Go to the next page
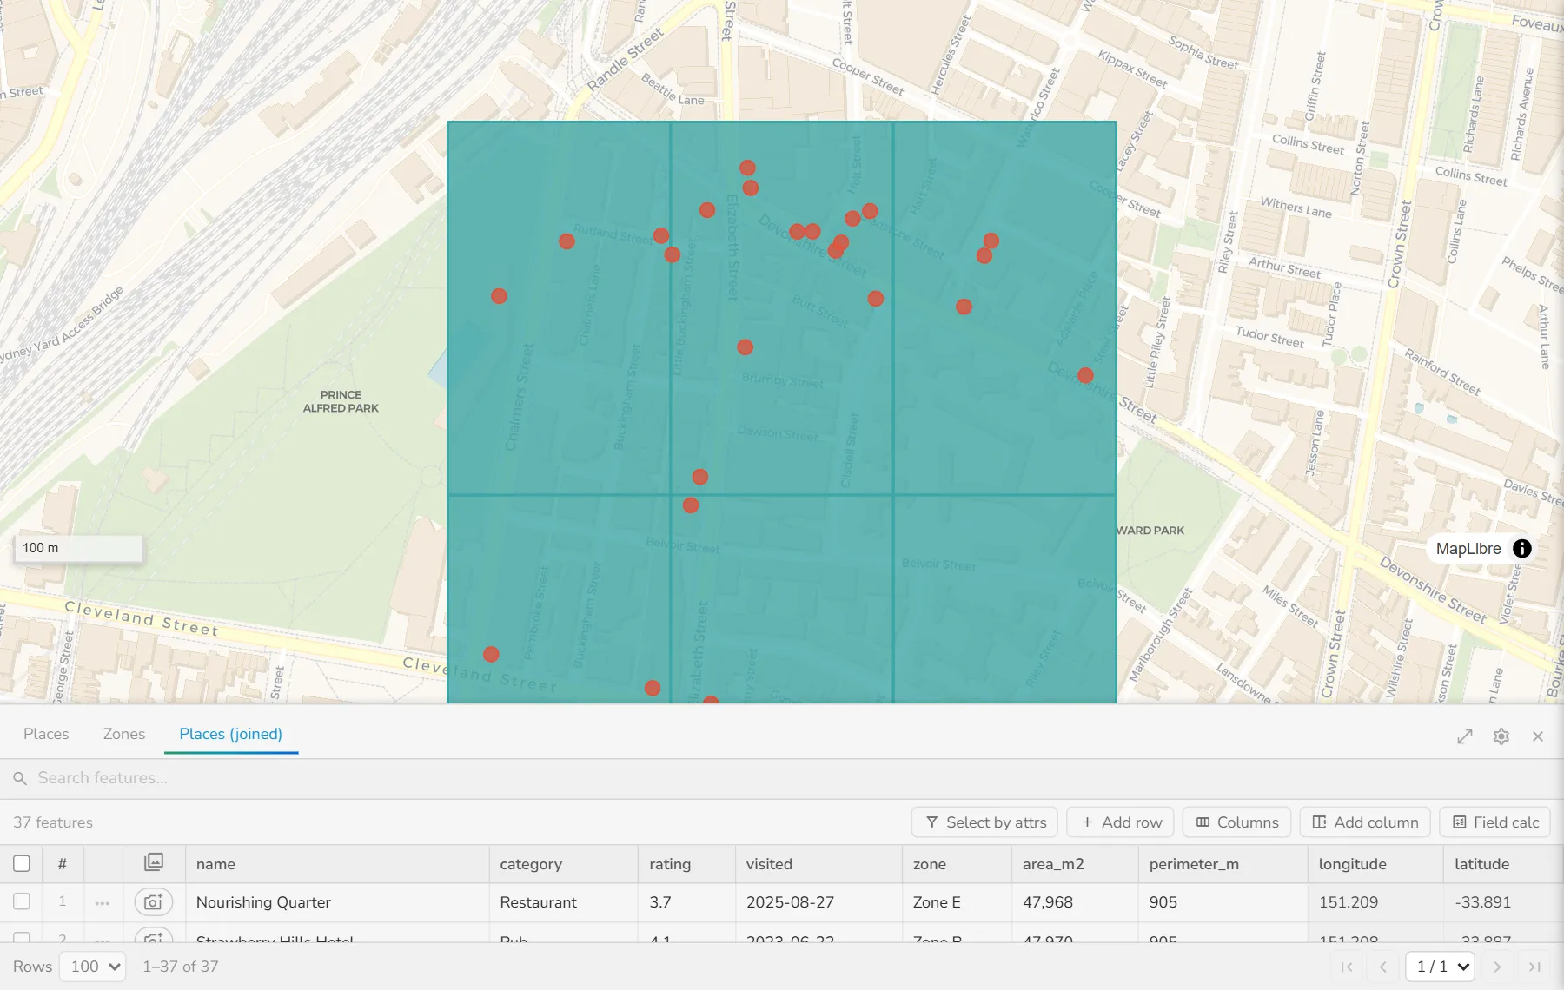Image resolution: width=1564 pixels, height=990 pixels. click(1497, 967)
